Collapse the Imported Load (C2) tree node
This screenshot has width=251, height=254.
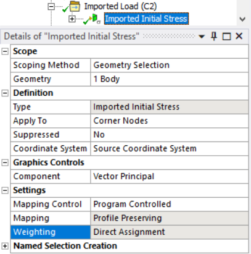pyautogui.click(x=51, y=6)
